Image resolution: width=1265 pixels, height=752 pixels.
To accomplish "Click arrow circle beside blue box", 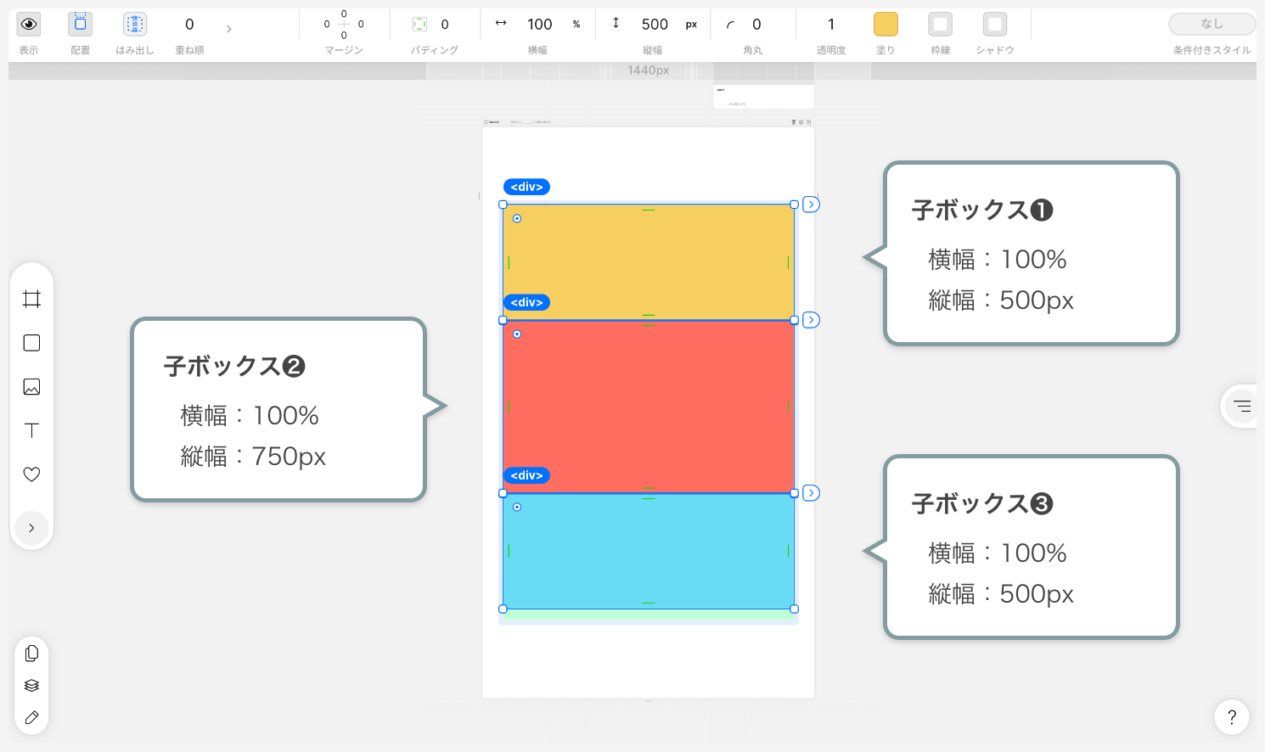I will point(812,493).
